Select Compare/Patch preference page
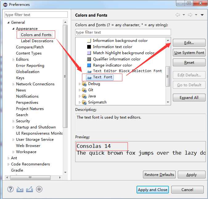The image size is (208, 199). 30,47
